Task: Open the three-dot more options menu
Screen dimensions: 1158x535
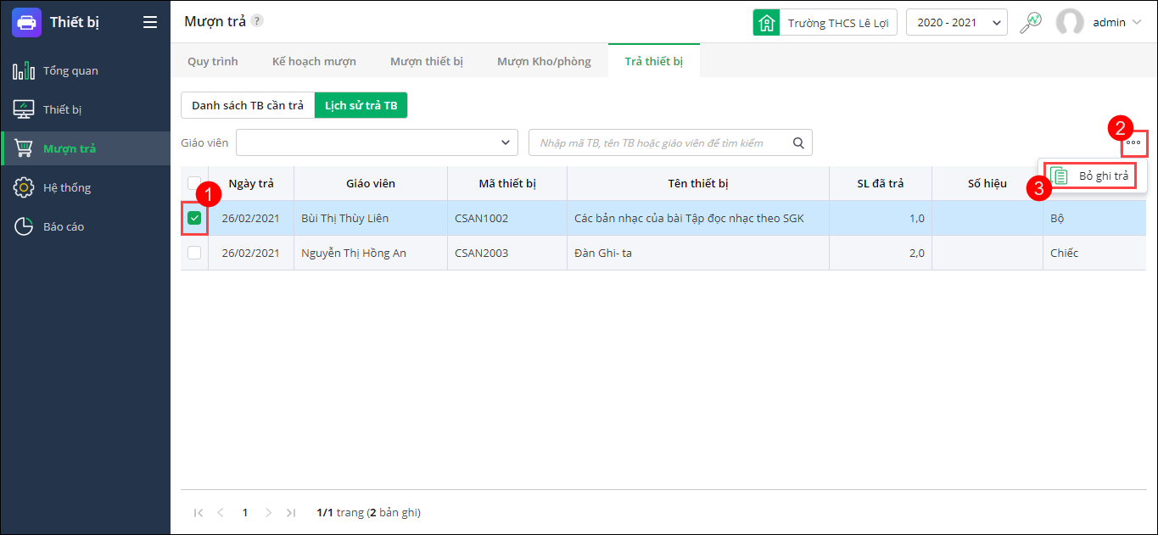Action: [x=1133, y=142]
